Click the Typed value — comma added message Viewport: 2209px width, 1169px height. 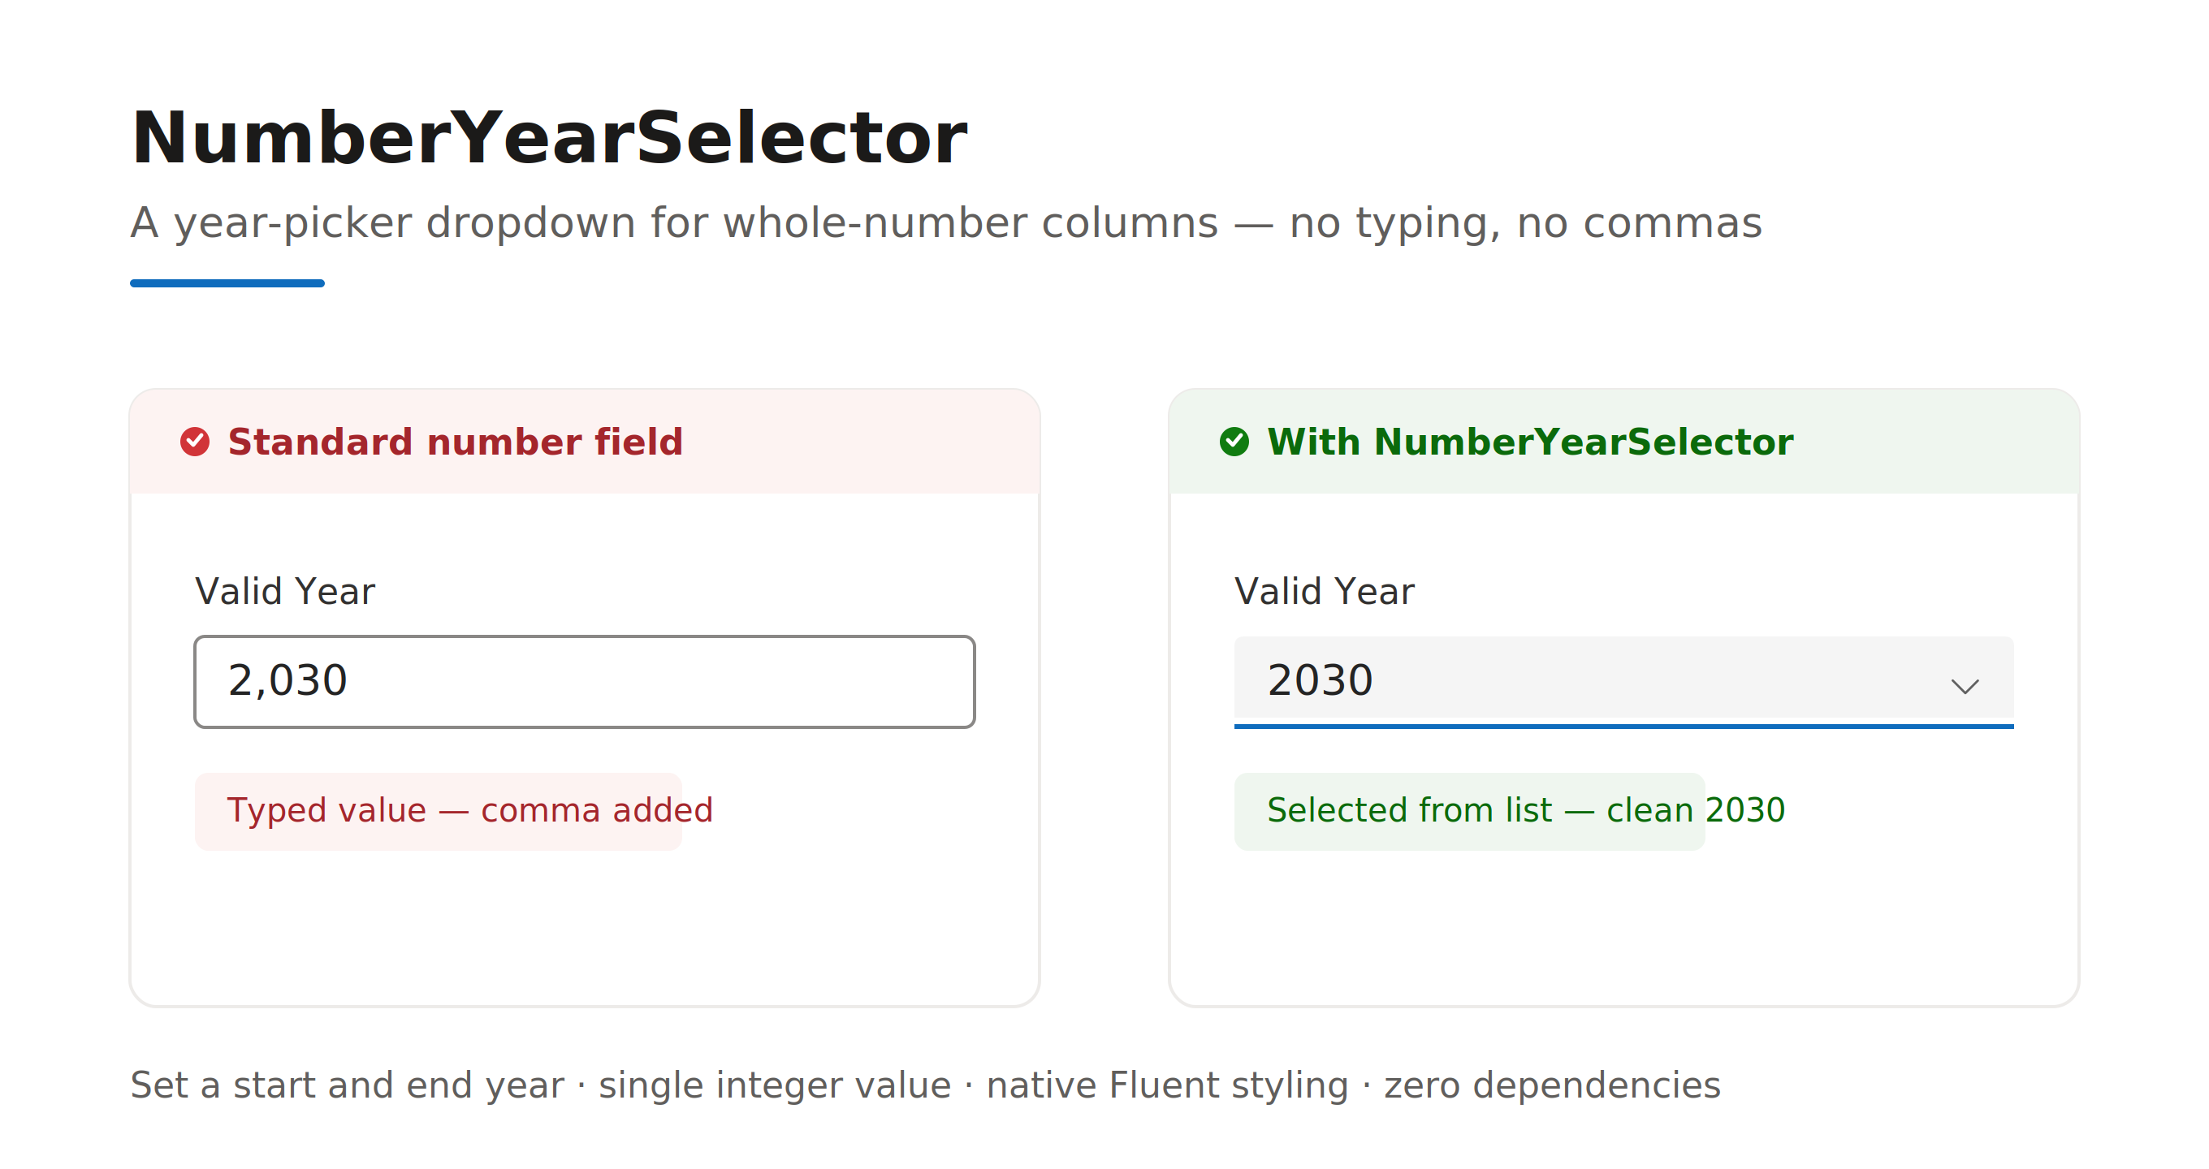[x=469, y=810]
